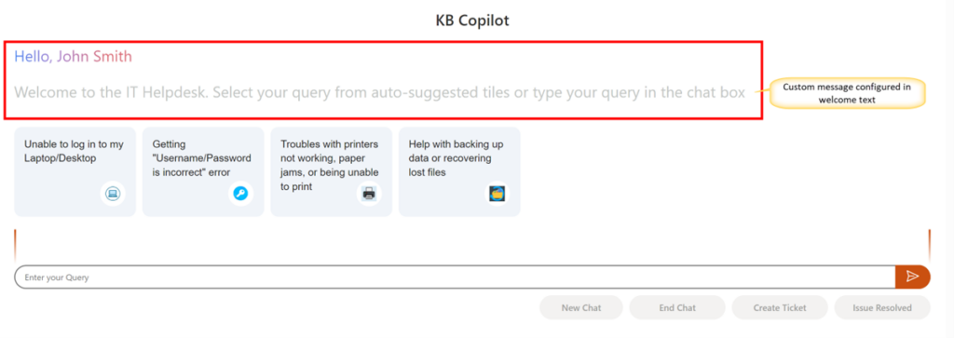Click the yellow custom message callout

tap(847, 93)
